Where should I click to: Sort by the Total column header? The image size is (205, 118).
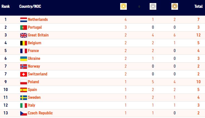198,6
